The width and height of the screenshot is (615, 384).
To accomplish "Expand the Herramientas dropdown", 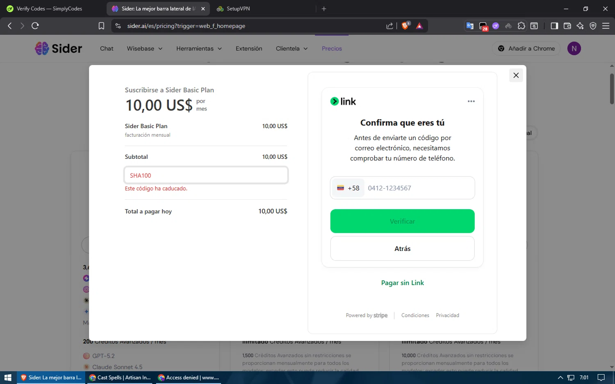I will coord(199,48).
